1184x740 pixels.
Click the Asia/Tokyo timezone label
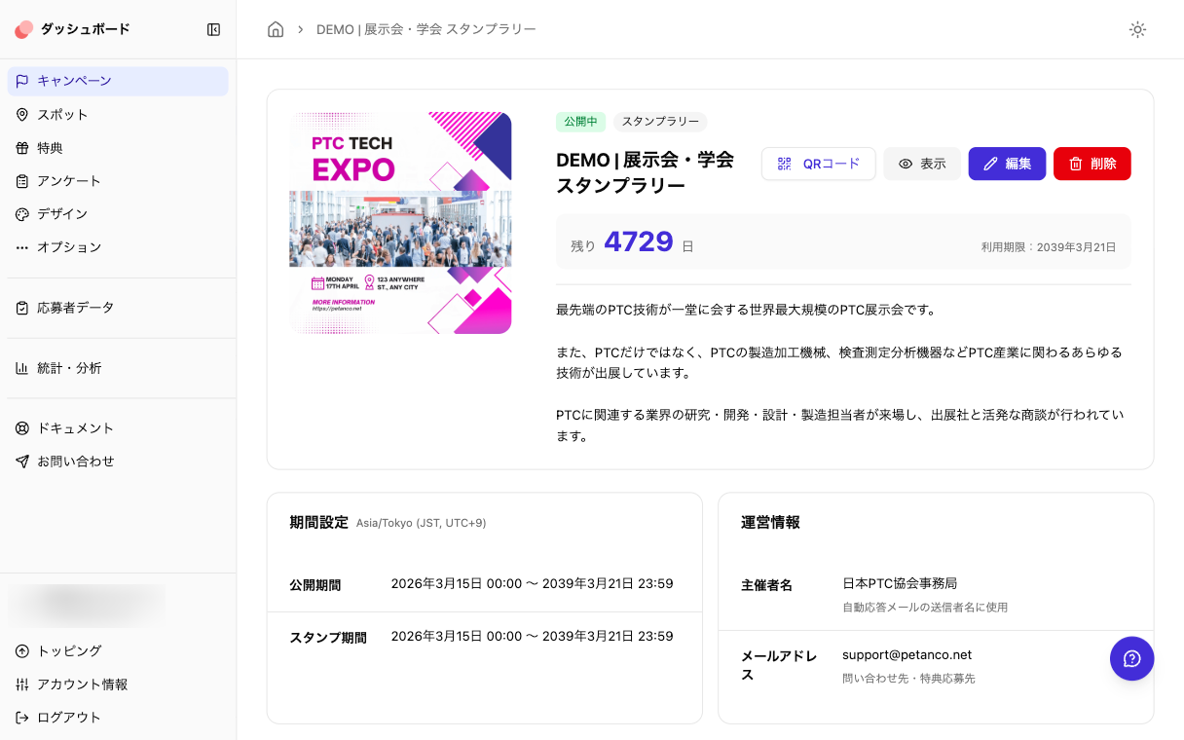[421, 523]
